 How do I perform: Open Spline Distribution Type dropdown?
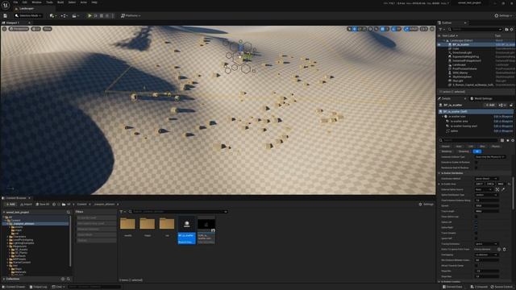[486, 195]
